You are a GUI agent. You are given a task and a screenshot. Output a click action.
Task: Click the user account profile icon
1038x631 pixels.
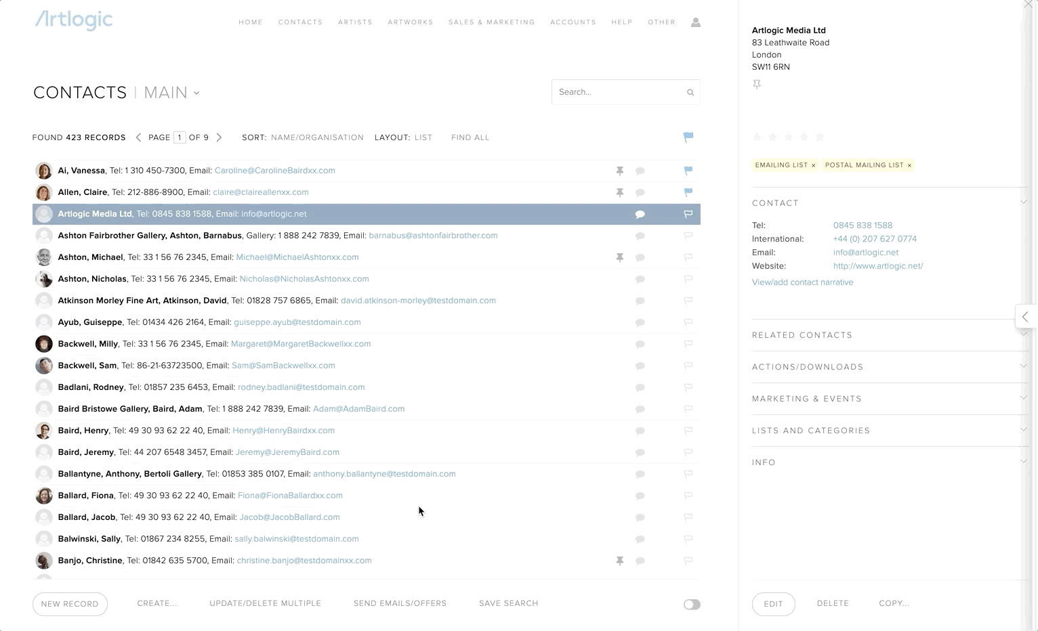pos(695,22)
